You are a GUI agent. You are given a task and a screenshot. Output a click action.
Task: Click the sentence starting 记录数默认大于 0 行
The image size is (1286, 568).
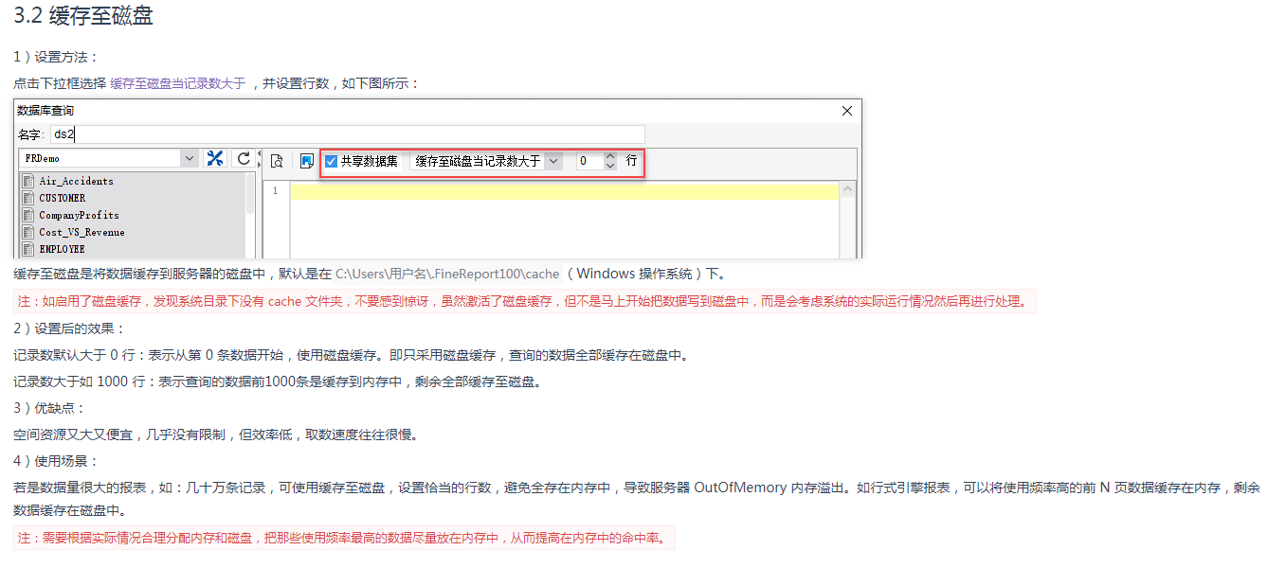pyautogui.click(x=351, y=355)
